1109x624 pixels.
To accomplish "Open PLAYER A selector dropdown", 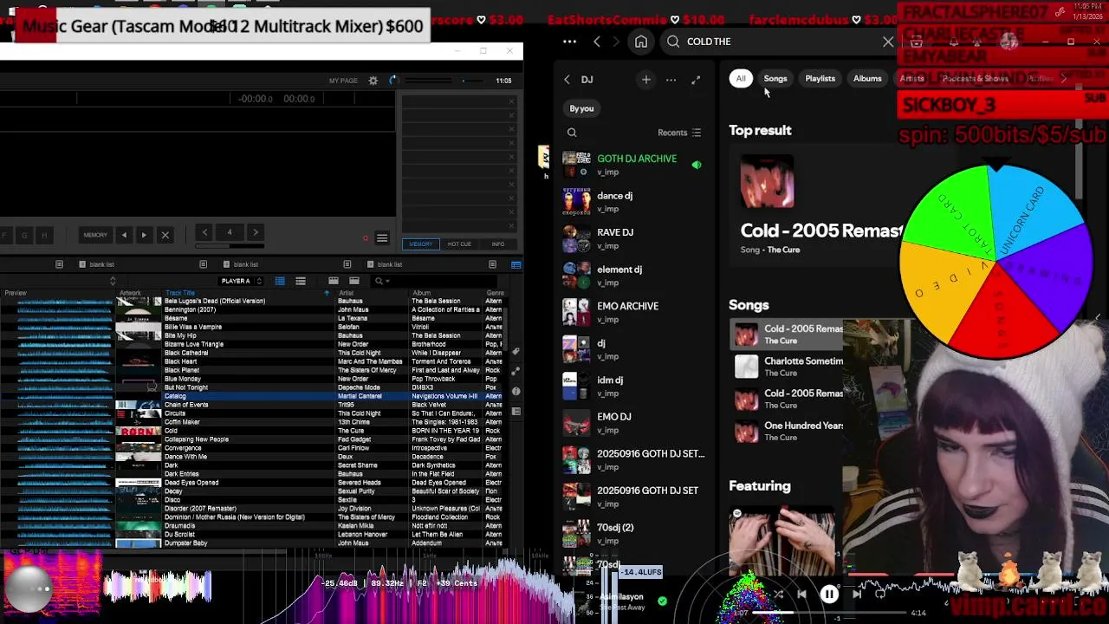I will [x=241, y=281].
